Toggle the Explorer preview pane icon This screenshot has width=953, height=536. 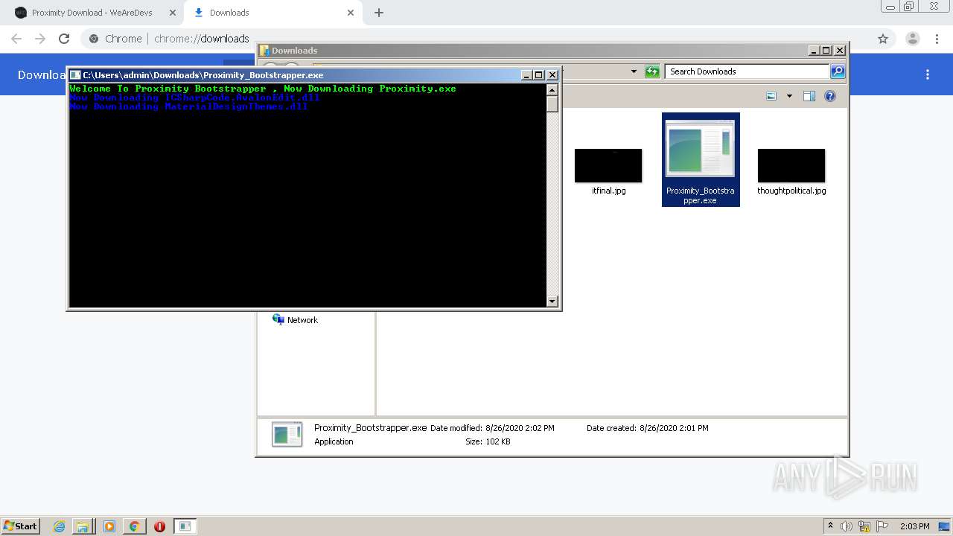pyautogui.click(x=809, y=96)
